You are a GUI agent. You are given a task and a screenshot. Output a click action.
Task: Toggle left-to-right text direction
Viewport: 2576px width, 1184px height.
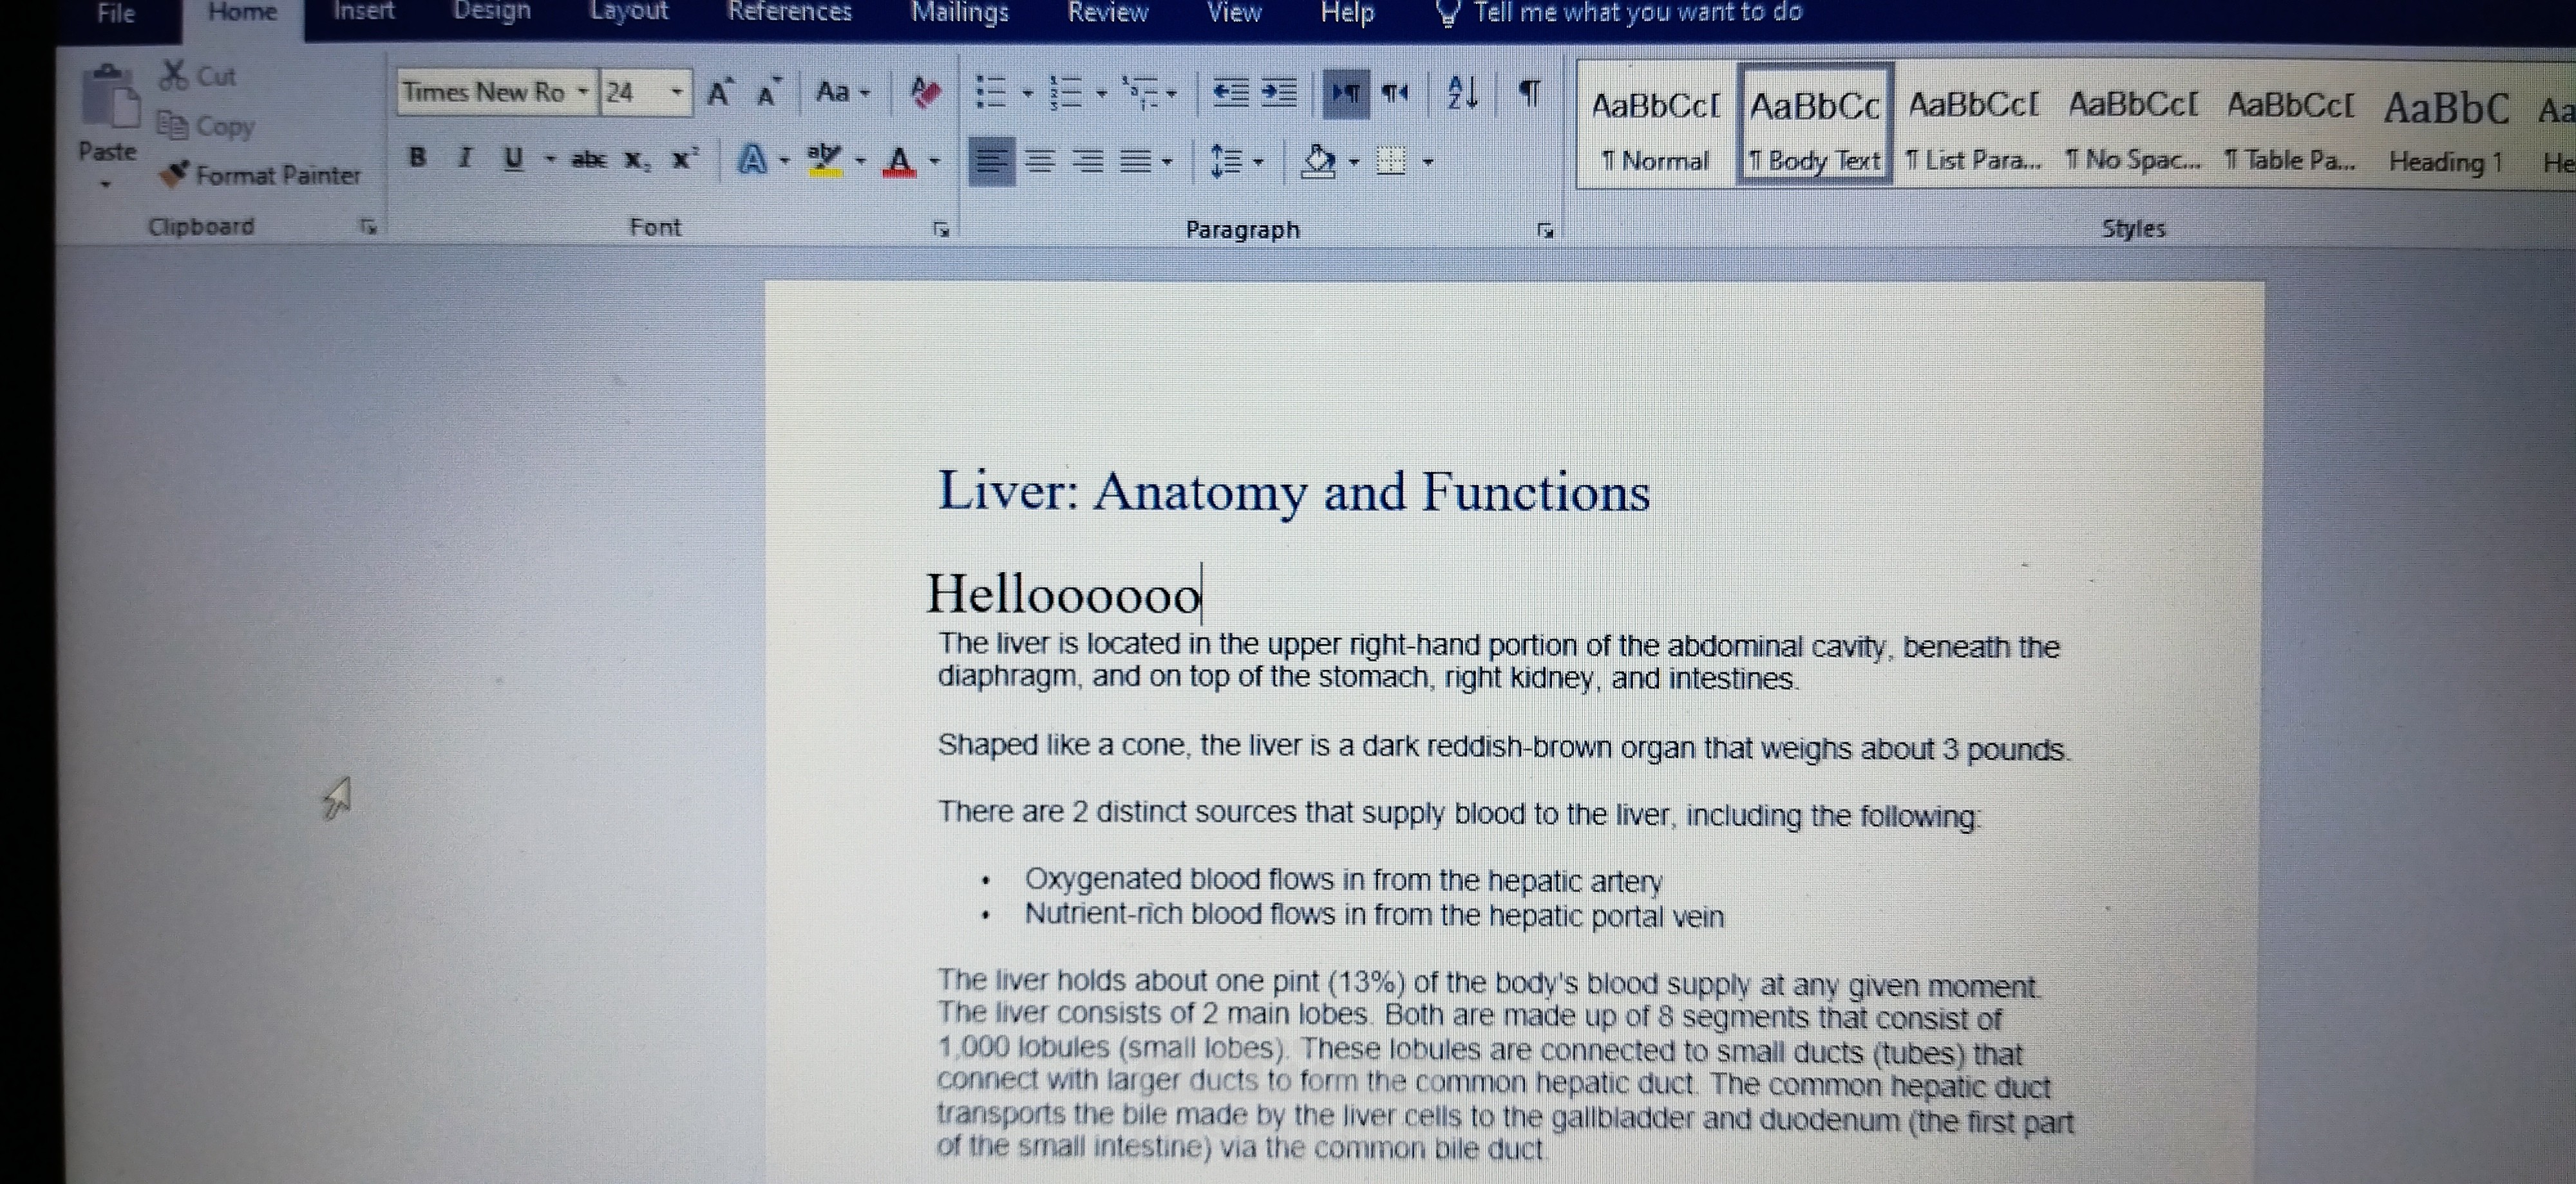(1346, 93)
